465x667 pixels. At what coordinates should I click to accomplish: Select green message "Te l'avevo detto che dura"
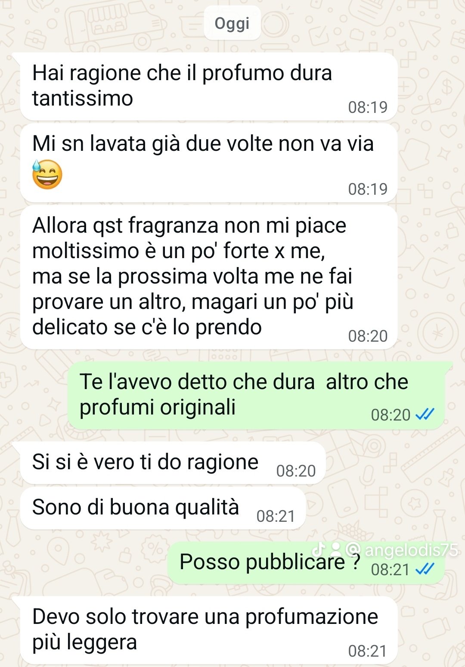pyautogui.click(x=256, y=395)
